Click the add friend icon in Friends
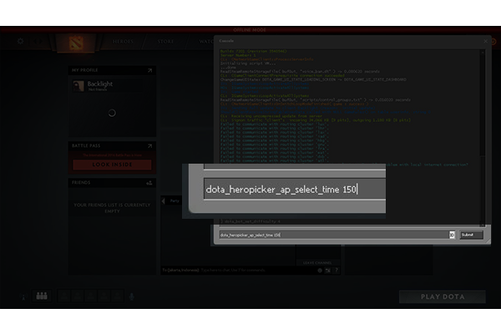 [149, 183]
